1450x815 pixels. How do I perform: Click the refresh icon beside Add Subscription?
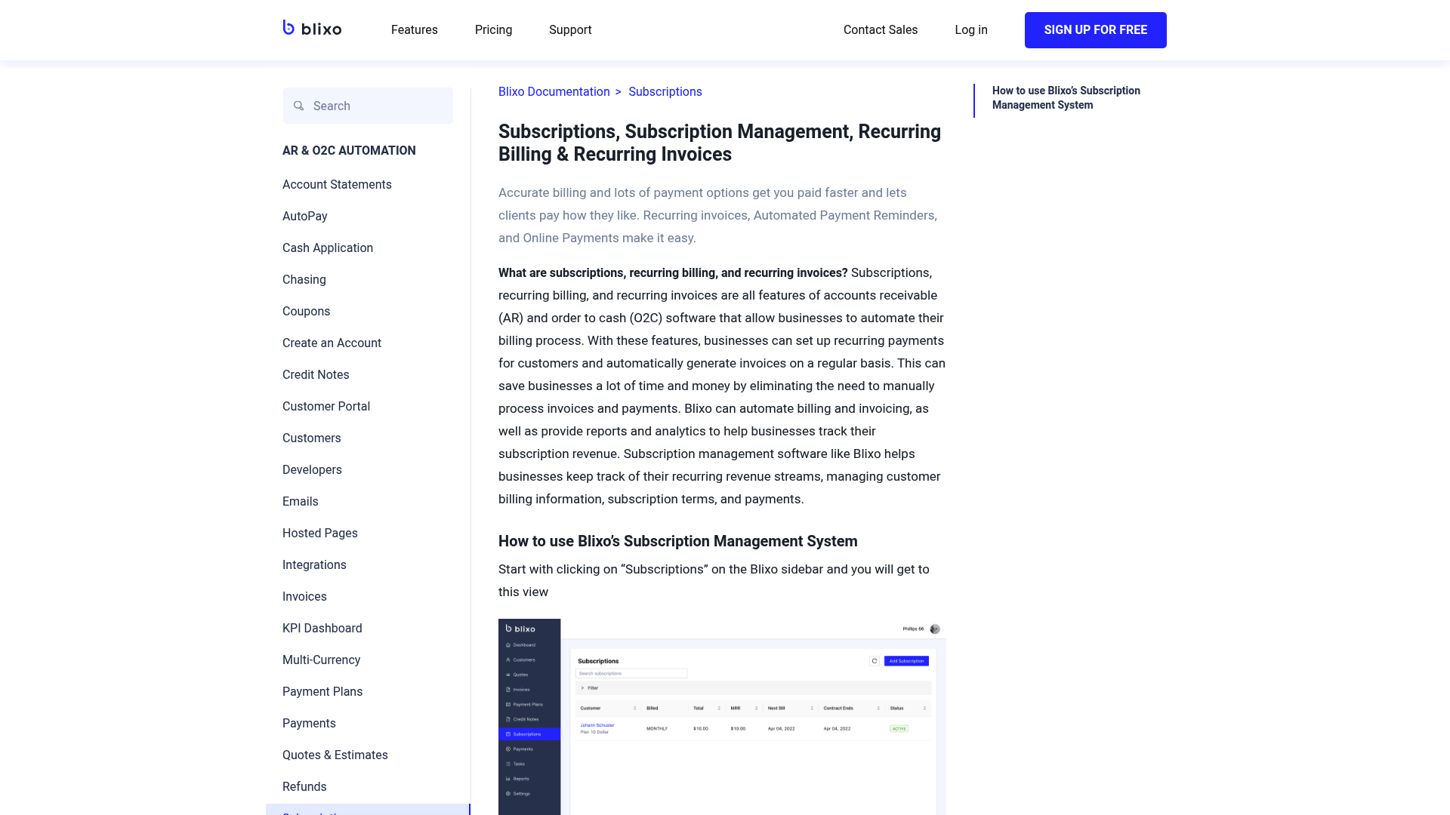tap(874, 661)
